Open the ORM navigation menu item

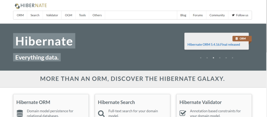tap(20, 15)
